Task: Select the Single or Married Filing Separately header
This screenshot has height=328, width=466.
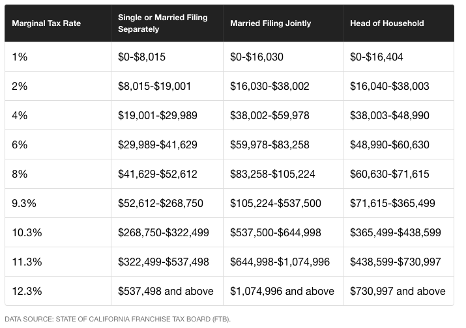Action: pos(163,23)
